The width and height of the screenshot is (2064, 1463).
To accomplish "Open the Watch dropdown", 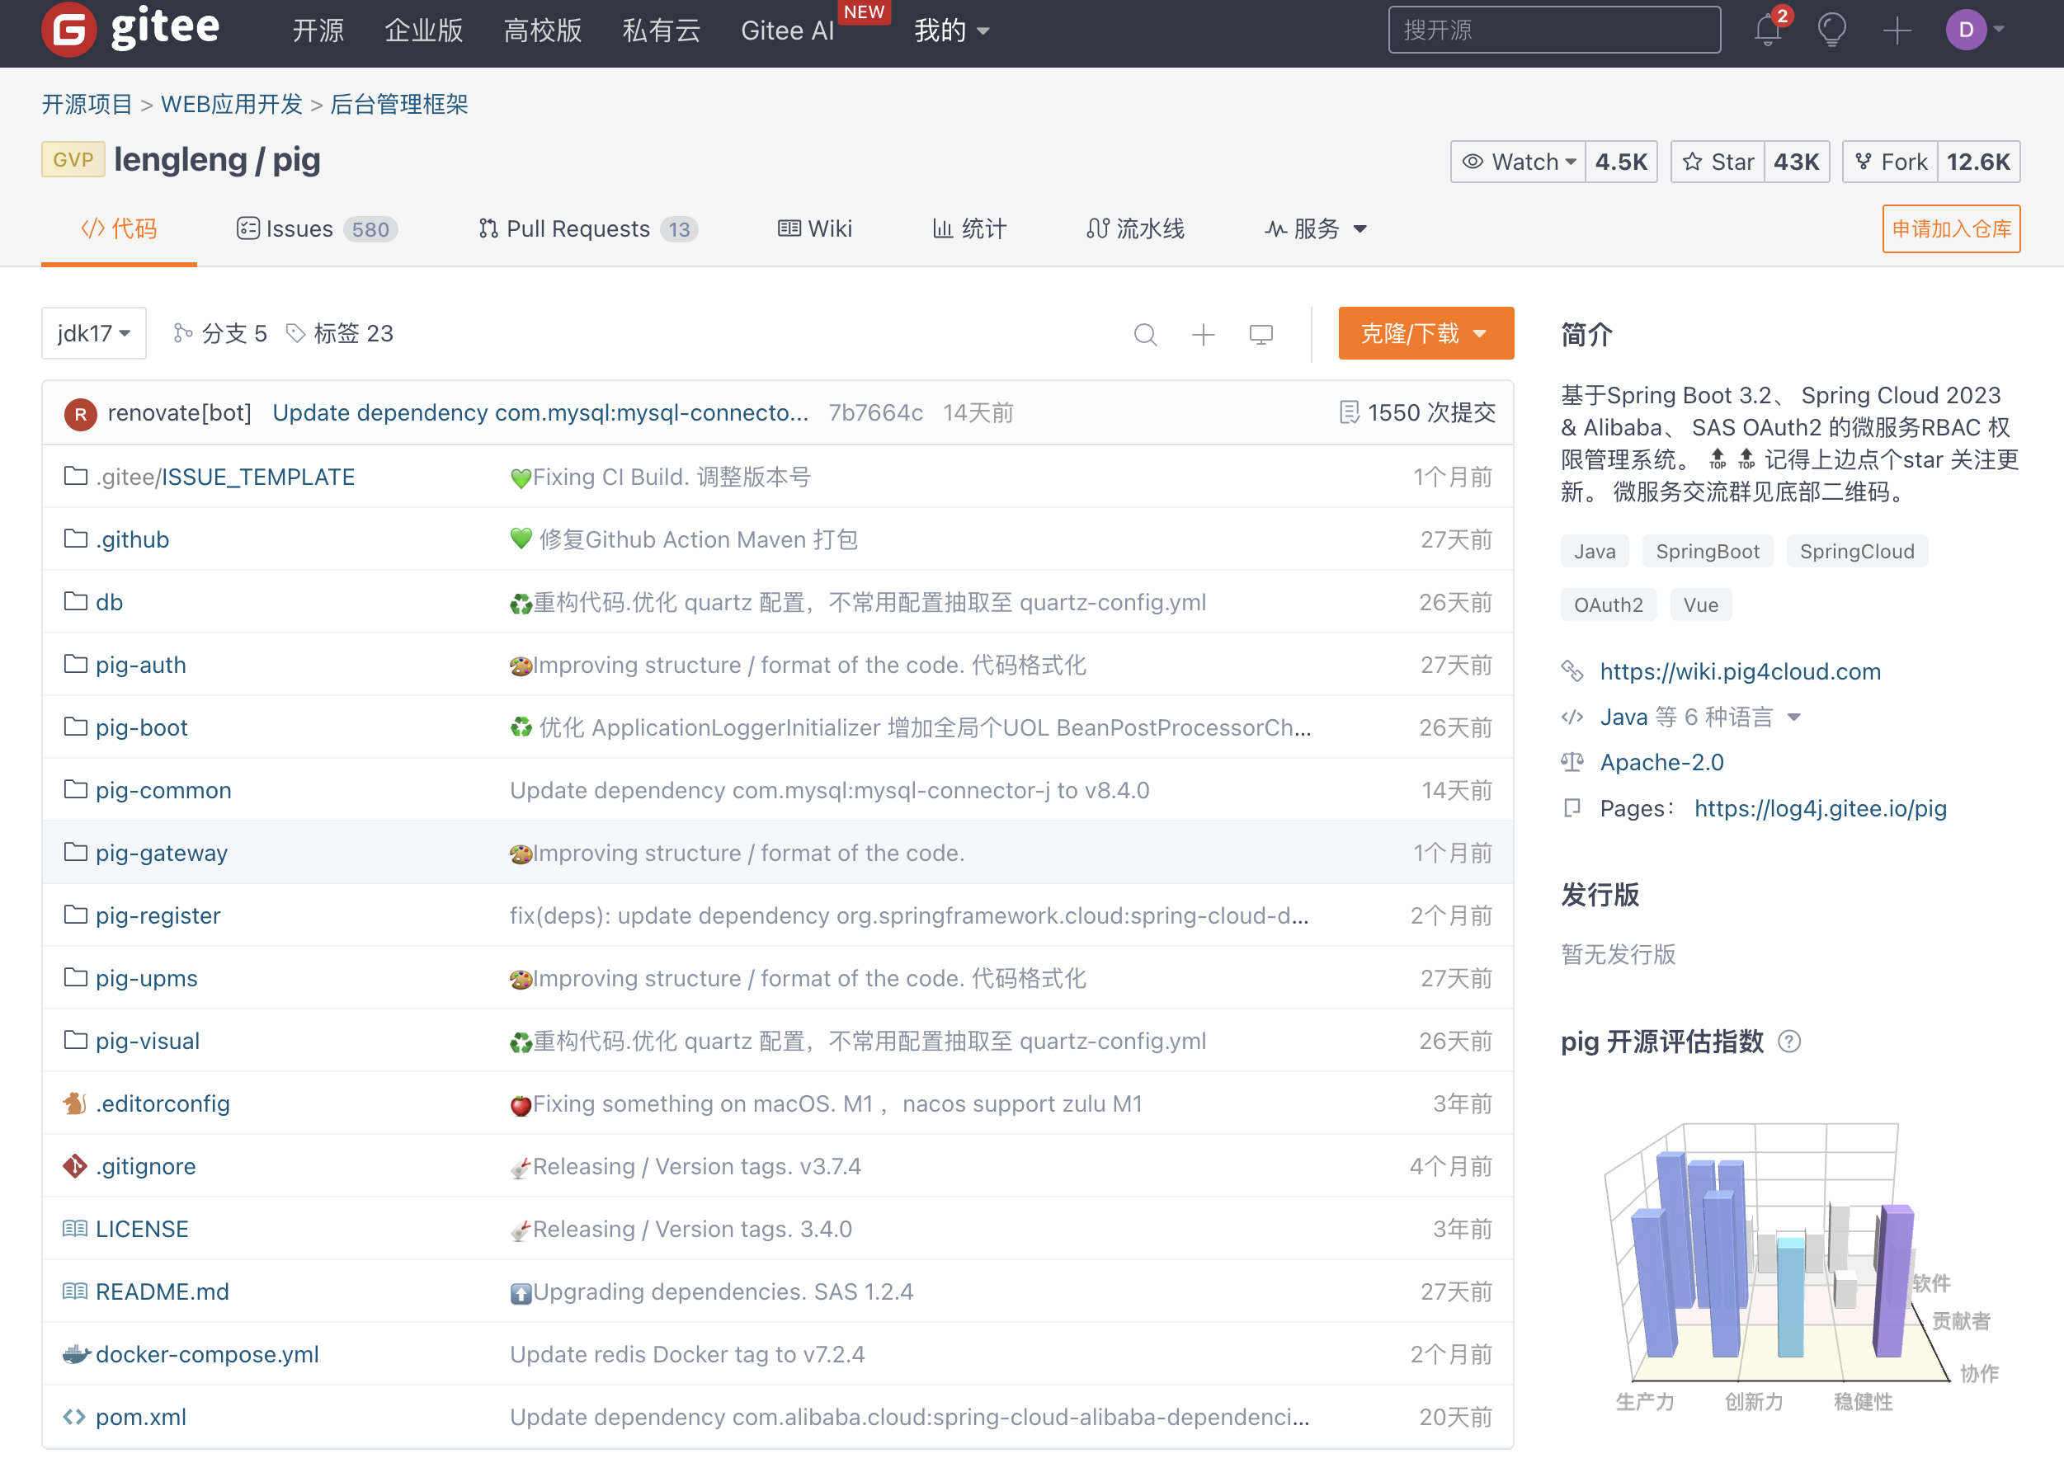I will pyautogui.click(x=1518, y=162).
